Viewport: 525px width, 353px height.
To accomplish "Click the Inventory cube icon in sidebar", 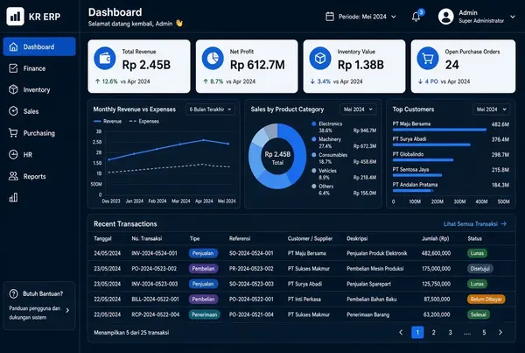I will [13, 89].
